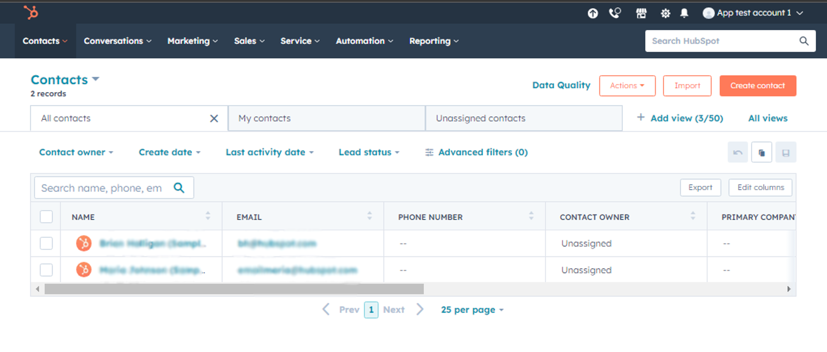Open the Actions dropdown button
The width and height of the screenshot is (827, 352).
tap(627, 86)
